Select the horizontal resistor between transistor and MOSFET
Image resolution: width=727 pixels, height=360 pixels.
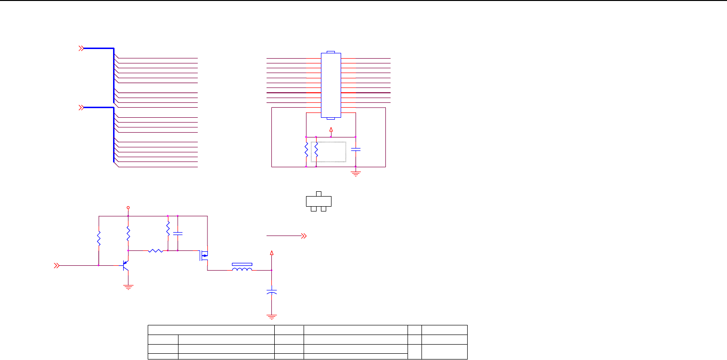coord(155,250)
